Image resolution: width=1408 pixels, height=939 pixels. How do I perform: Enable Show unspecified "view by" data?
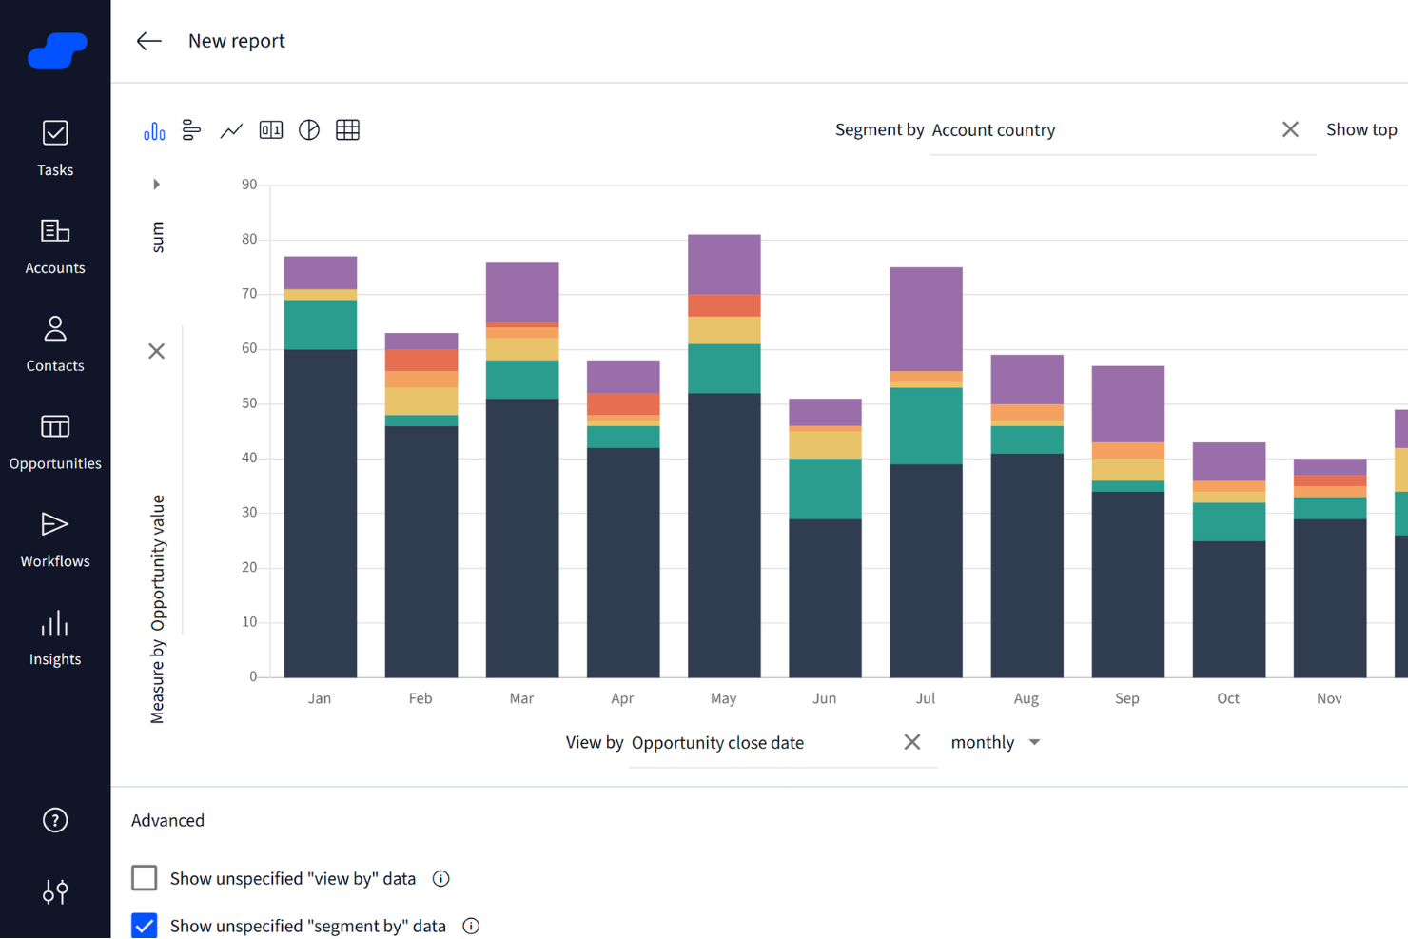click(144, 878)
